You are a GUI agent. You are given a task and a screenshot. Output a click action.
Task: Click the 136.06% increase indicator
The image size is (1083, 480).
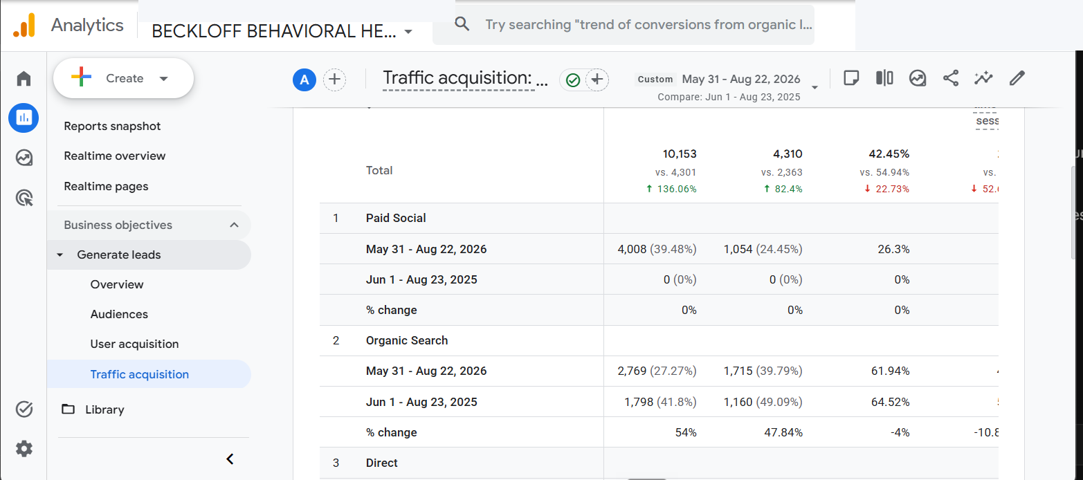pyautogui.click(x=671, y=189)
